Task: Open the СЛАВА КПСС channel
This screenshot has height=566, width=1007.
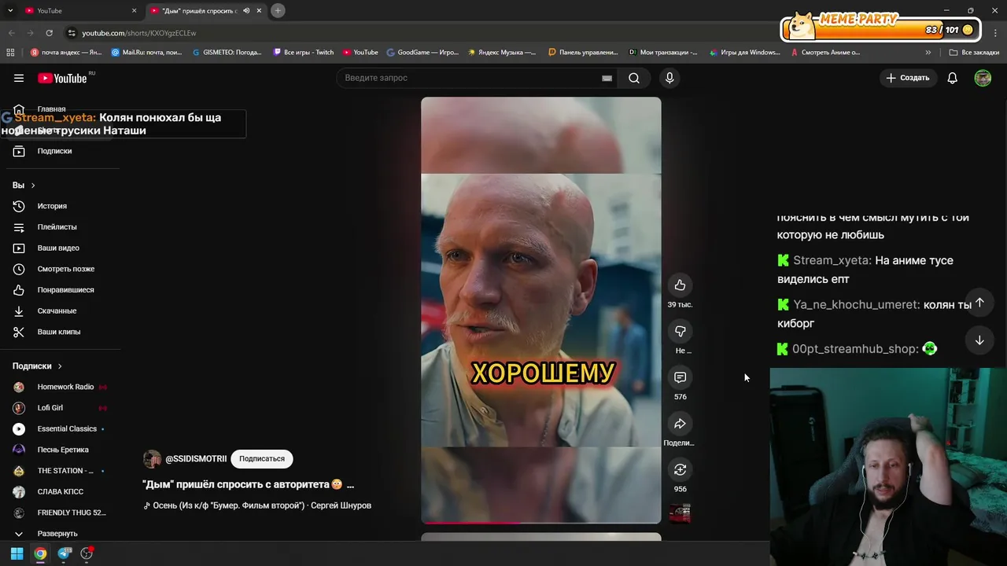Action: (x=60, y=491)
